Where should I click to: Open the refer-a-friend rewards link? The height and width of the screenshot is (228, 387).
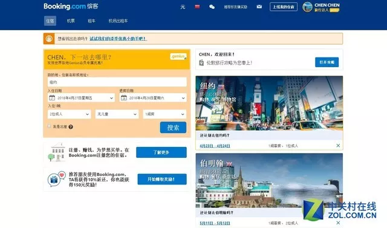236,7
